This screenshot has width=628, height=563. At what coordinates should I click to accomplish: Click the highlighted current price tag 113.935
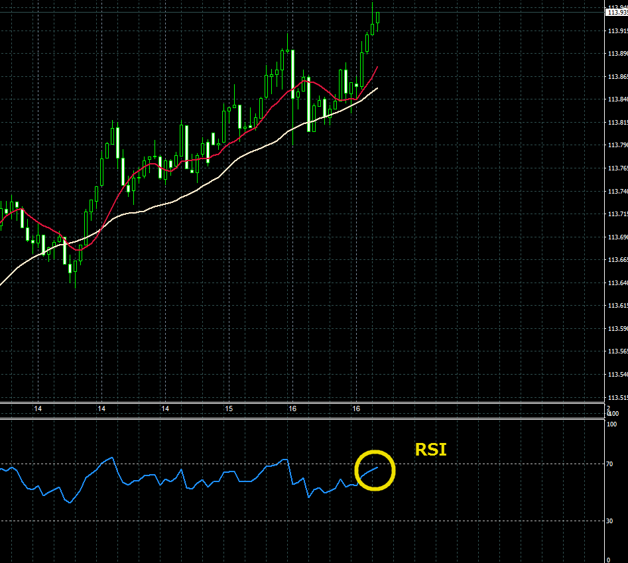(x=617, y=12)
